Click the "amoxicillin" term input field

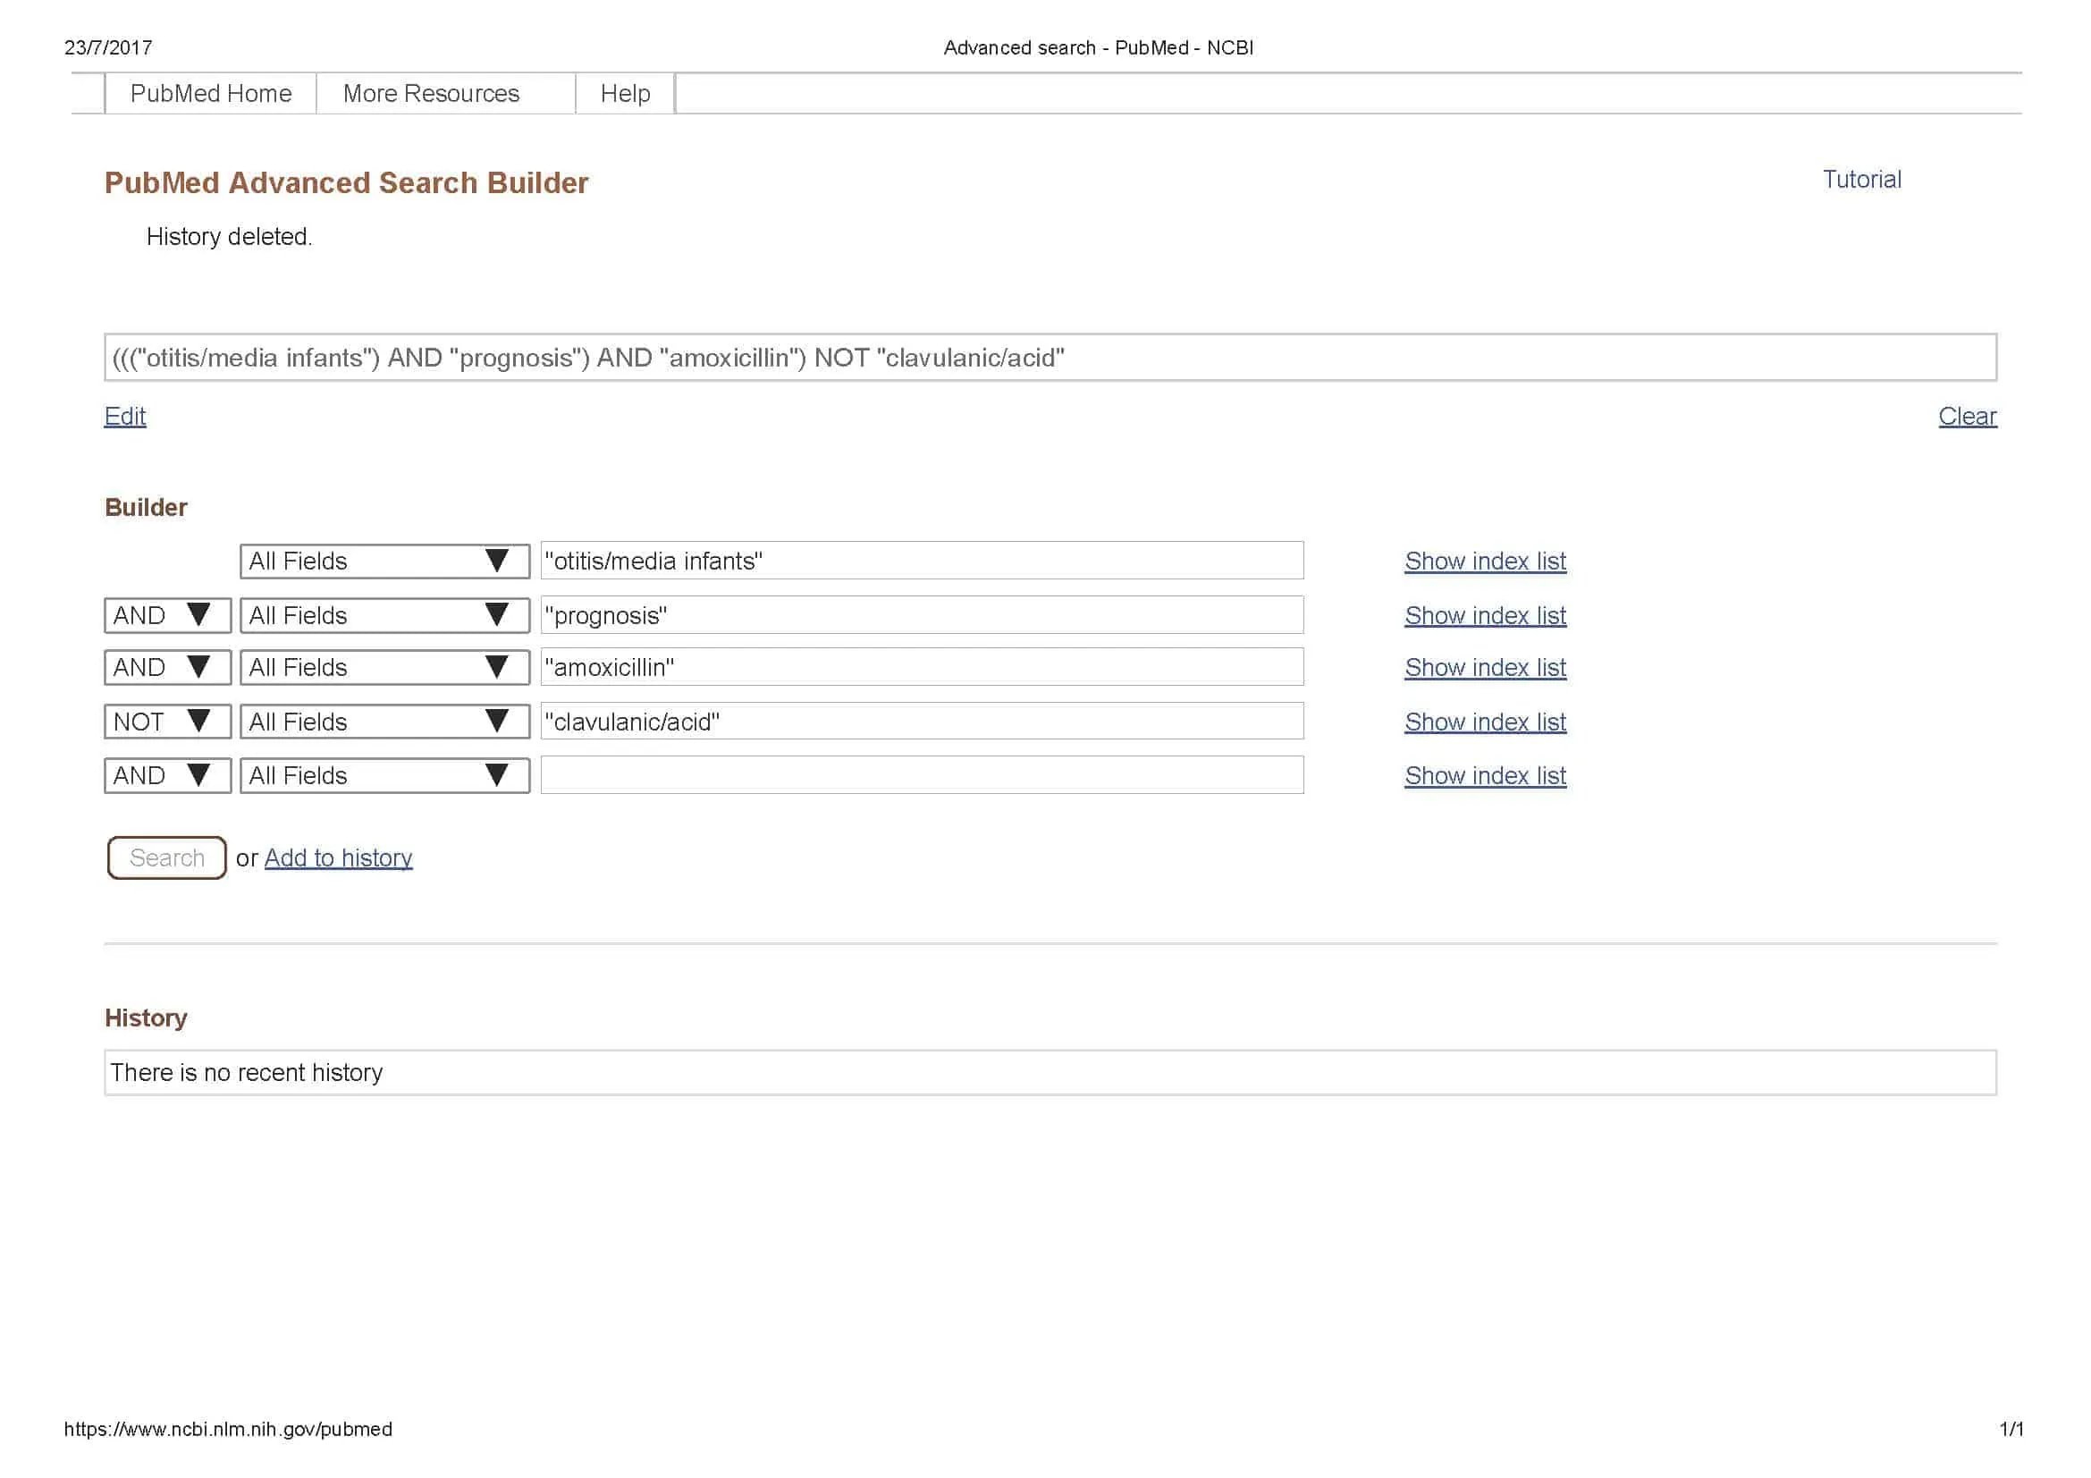(921, 668)
